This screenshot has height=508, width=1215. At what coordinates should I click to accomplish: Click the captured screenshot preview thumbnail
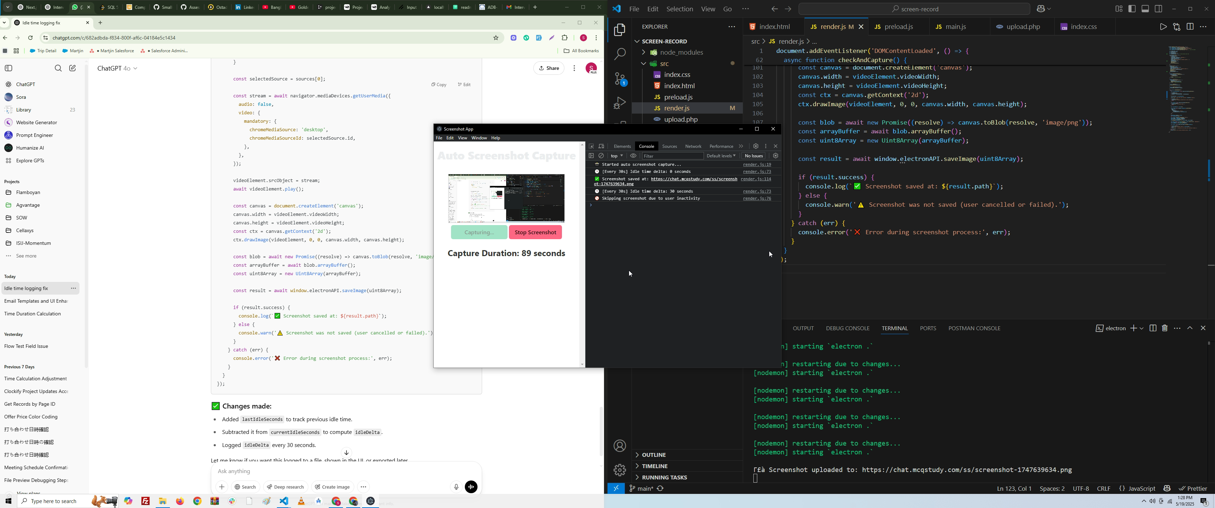pyautogui.click(x=506, y=198)
